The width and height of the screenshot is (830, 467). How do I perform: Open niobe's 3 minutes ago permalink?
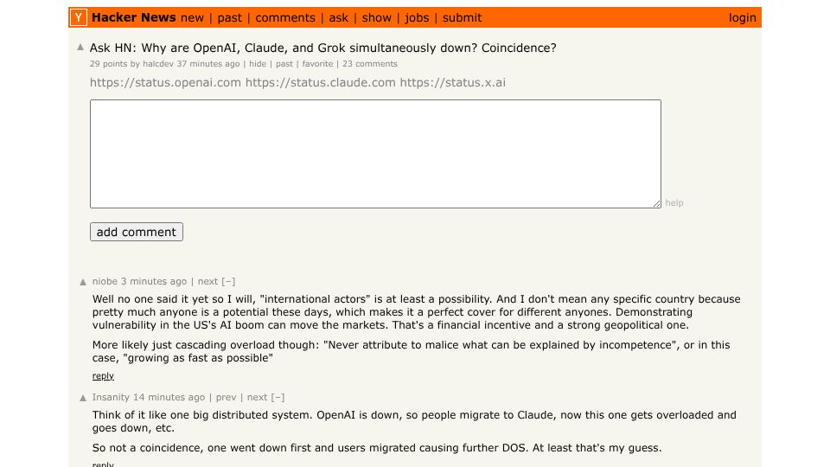point(154,281)
